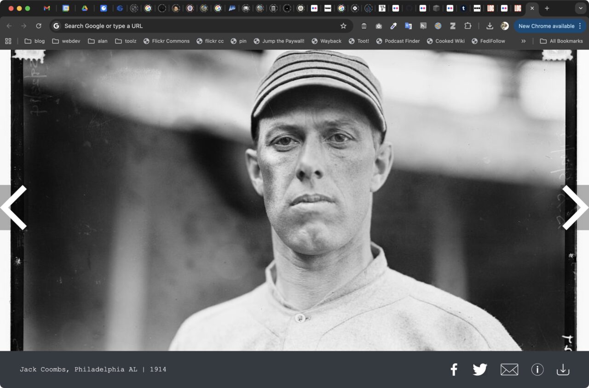Open a new tab with the plus
Image resolution: width=589 pixels, height=388 pixels.
[x=547, y=8]
